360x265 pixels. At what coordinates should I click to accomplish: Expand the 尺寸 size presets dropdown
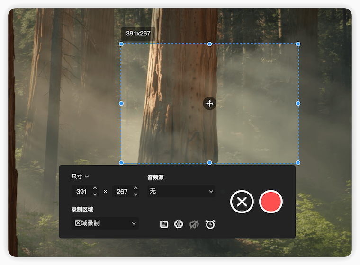point(80,177)
